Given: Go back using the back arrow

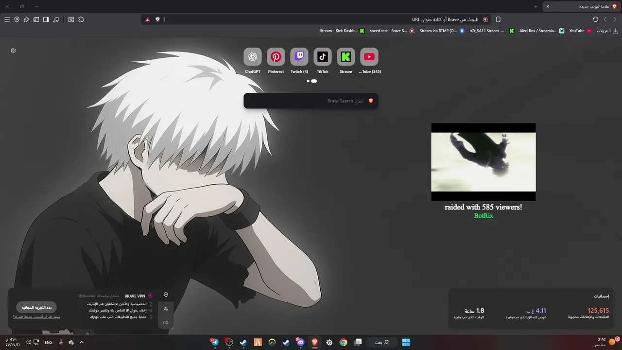Looking at the screenshot, I should click(605, 19).
